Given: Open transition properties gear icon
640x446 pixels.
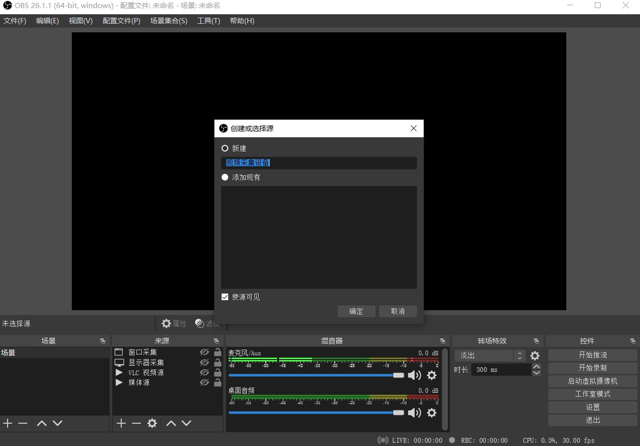Looking at the screenshot, I should coord(535,356).
